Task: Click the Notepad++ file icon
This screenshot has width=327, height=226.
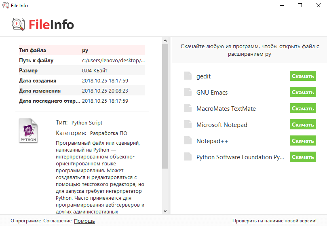Action: (187, 141)
